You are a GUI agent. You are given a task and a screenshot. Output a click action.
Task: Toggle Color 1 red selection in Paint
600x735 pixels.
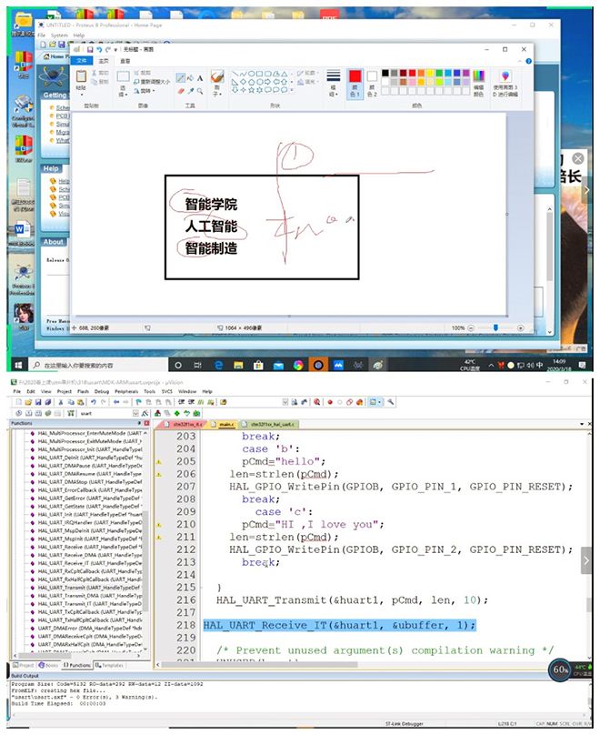355,84
